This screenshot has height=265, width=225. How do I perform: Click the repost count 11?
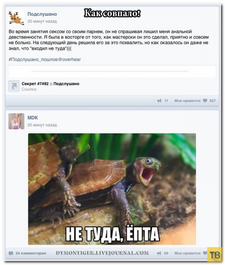click(x=166, y=101)
